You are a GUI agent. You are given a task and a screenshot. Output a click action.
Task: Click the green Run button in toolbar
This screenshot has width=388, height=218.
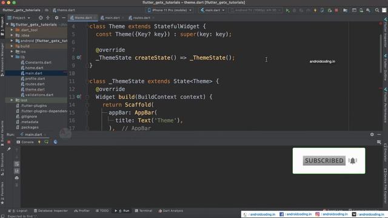click(287, 10)
